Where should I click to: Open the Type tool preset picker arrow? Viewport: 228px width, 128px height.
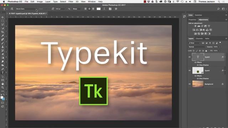click(7, 9)
